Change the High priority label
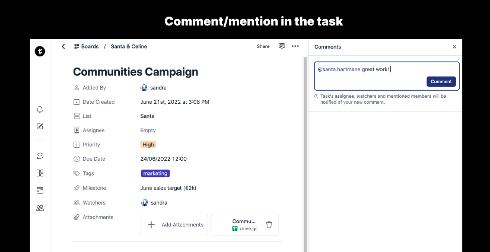This screenshot has height=252, width=490. [x=148, y=145]
